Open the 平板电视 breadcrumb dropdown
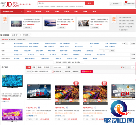 (26, 35)
